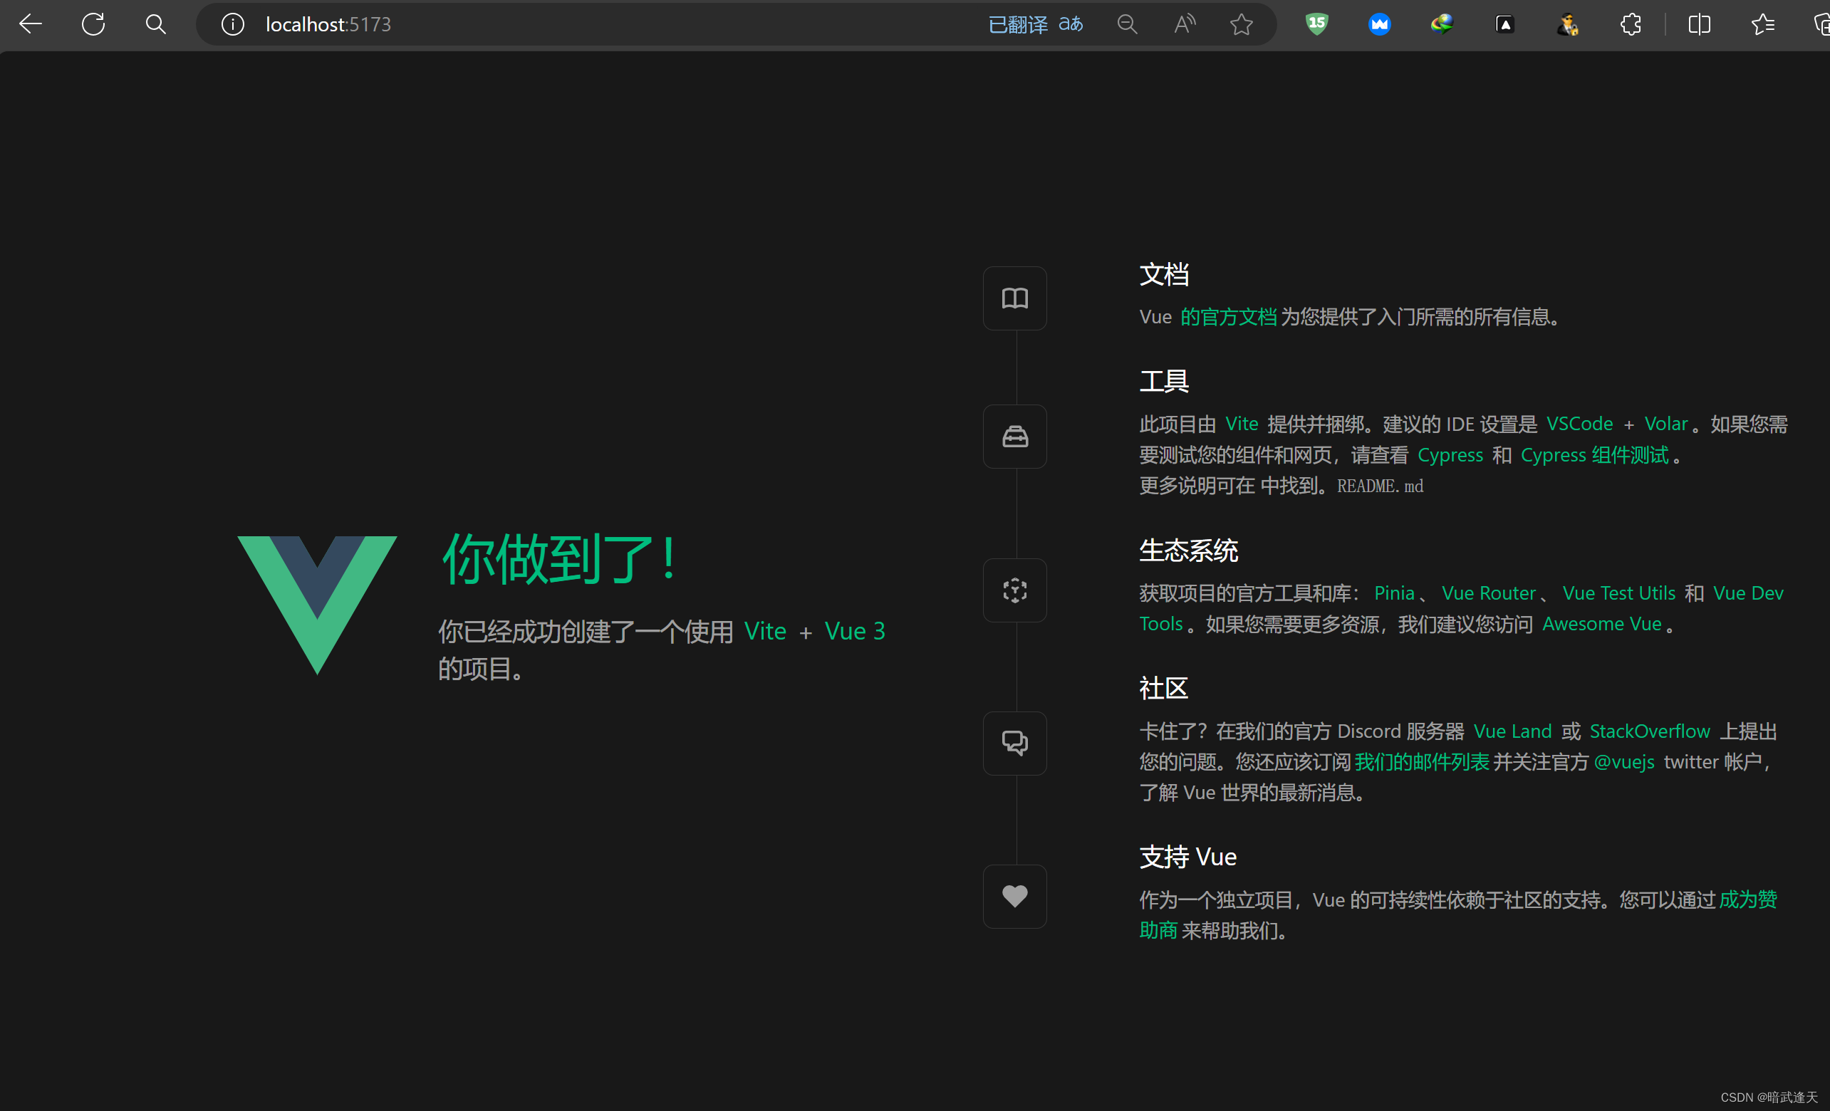Open the Volar link
1830x1111 pixels.
pyautogui.click(x=1666, y=424)
